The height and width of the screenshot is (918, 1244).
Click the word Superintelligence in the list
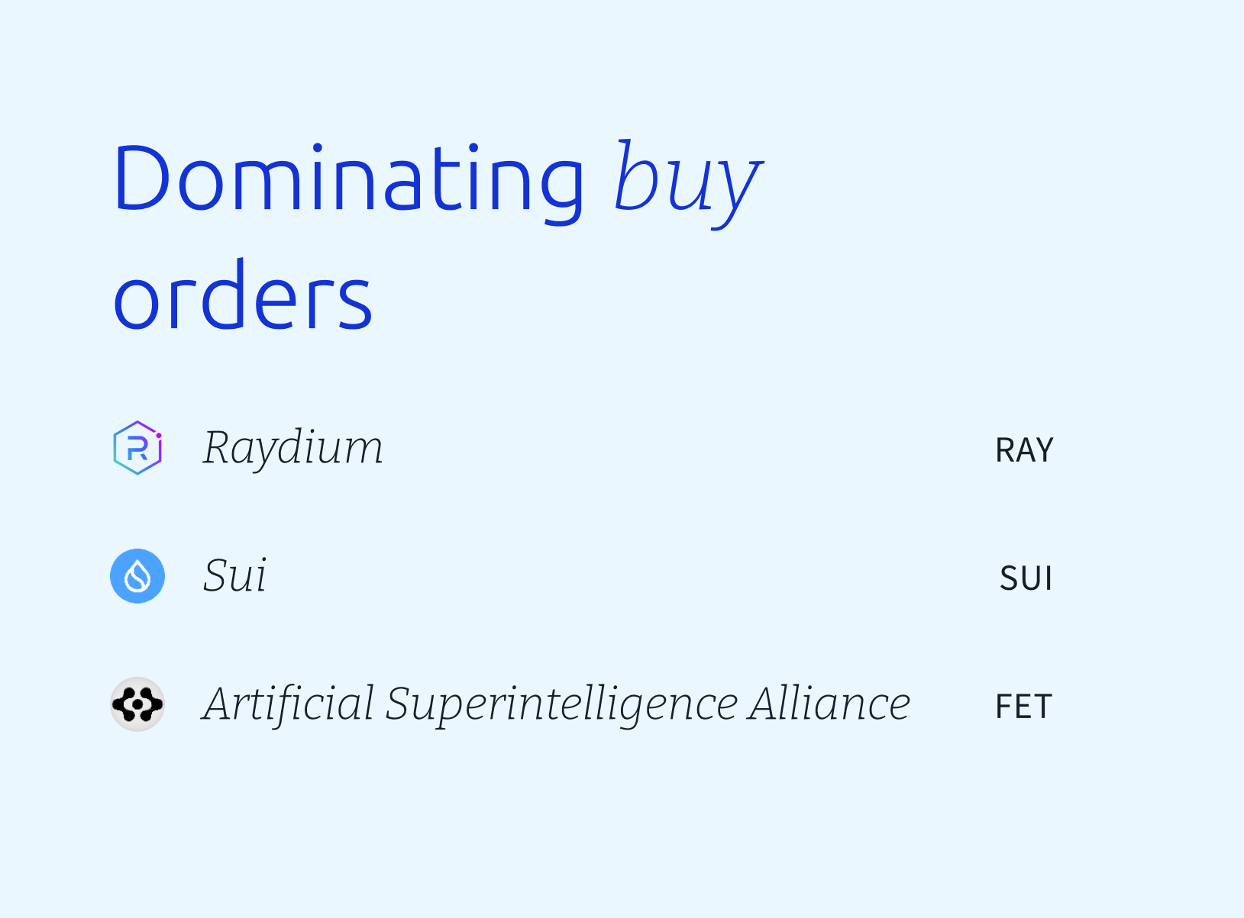[561, 705]
